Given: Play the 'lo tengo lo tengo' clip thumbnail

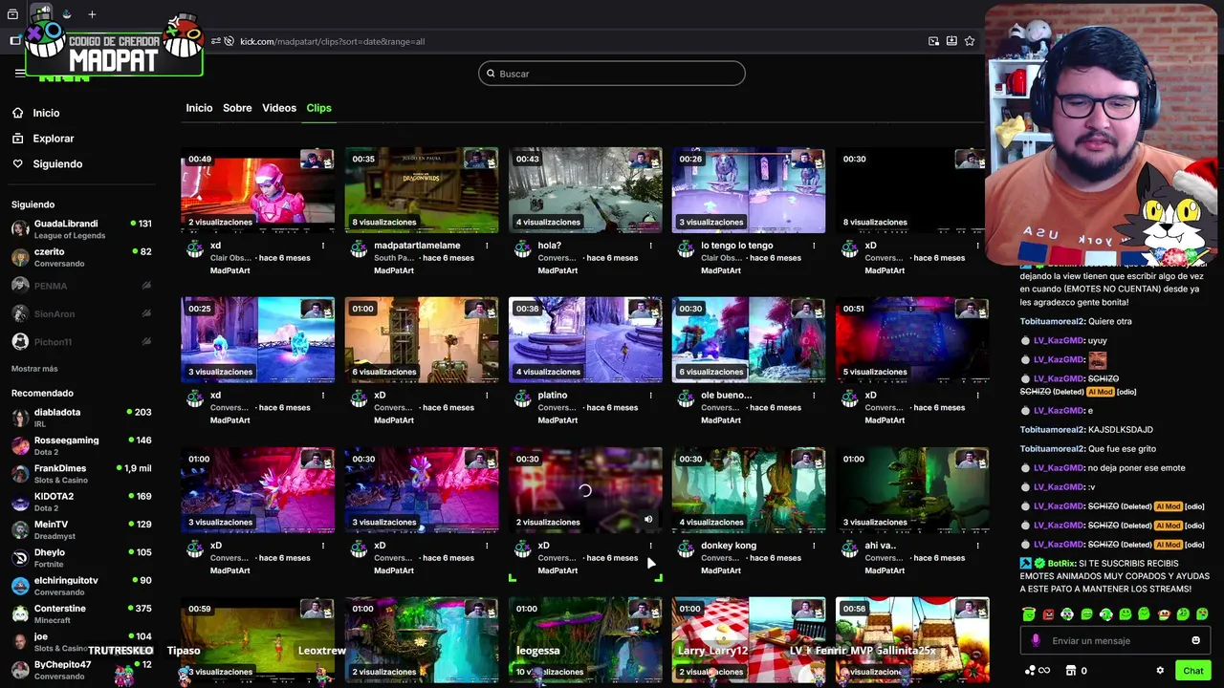Looking at the screenshot, I should point(749,190).
